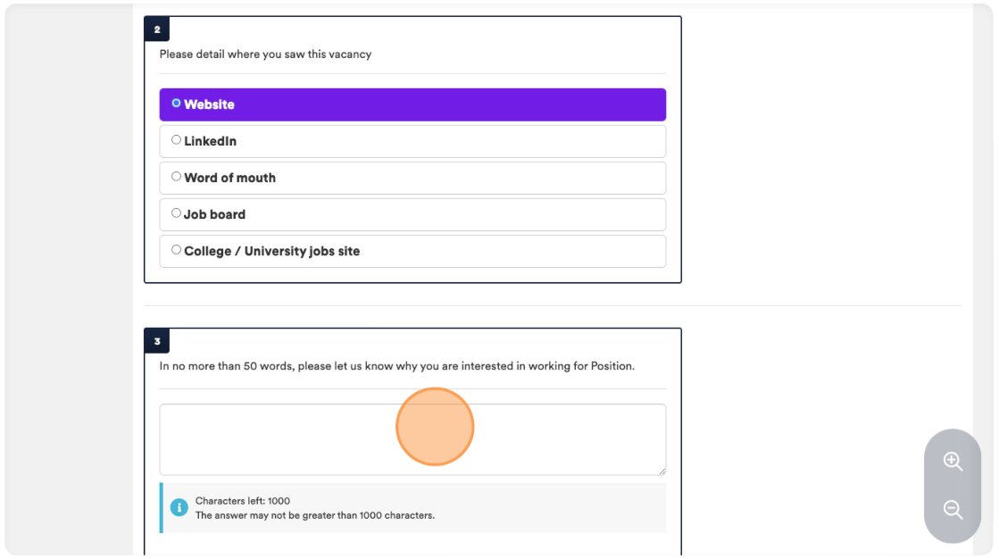The image size is (999, 559).
Task: Click the zoom in magnifier icon
Action: coord(953,461)
